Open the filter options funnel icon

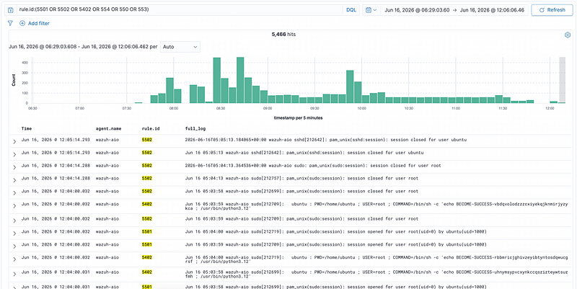10,23
